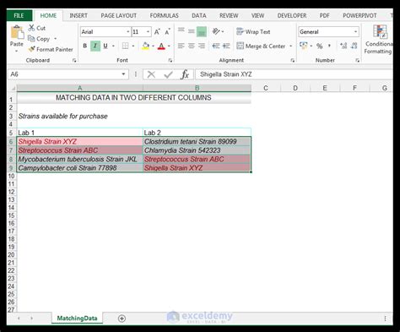Select cell Campylobacter coli Strain 77898
The height and width of the screenshot is (332, 400).
pyautogui.click(x=80, y=168)
